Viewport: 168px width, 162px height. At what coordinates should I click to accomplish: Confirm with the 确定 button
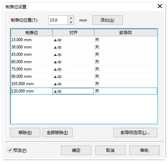click(x=76, y=150)
